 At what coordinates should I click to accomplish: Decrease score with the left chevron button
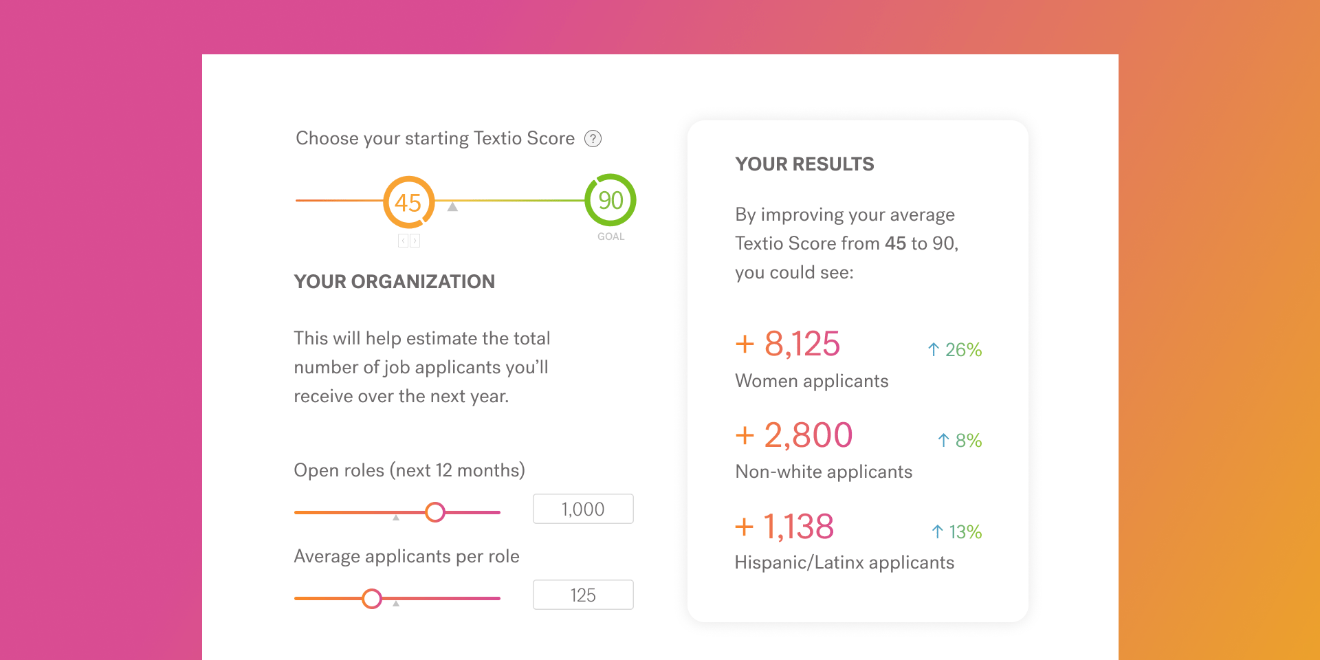[402, 240]
